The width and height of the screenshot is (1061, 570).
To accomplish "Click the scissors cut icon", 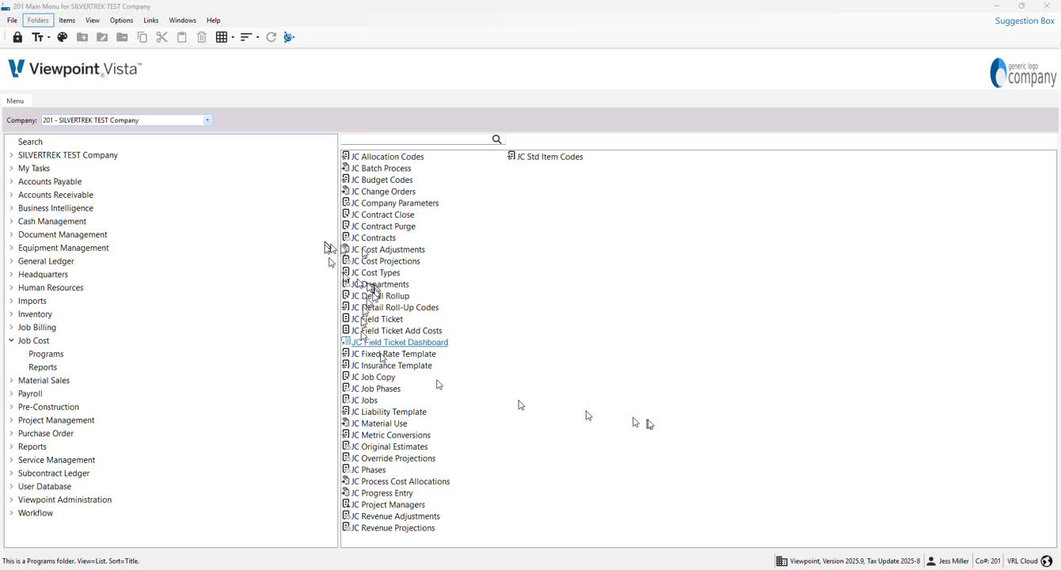I will (162, 37).
